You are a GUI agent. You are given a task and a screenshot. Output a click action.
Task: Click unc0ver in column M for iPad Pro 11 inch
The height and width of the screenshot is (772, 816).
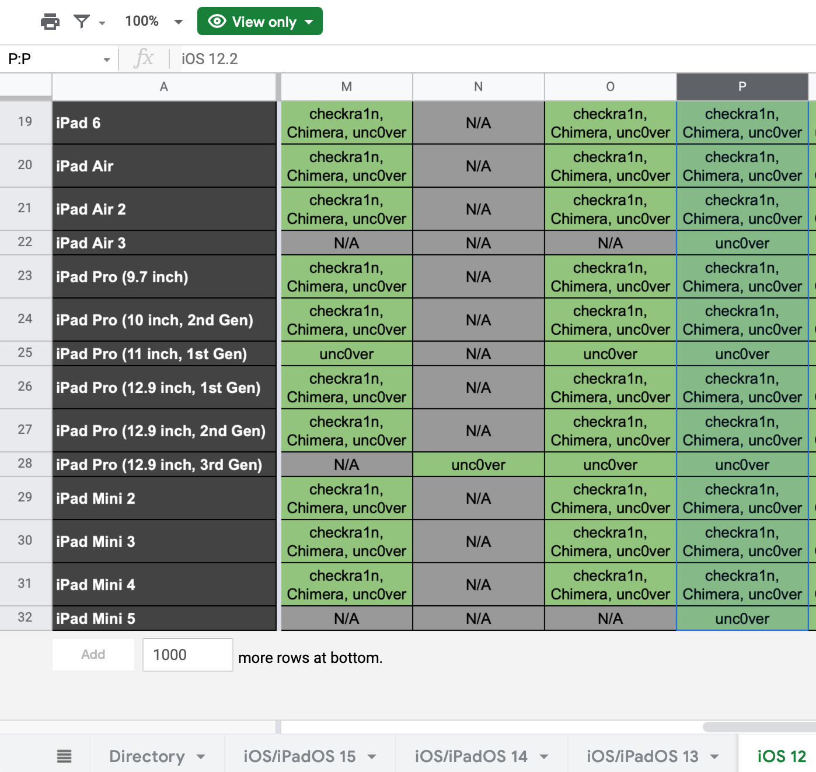[x=347, y=354]
